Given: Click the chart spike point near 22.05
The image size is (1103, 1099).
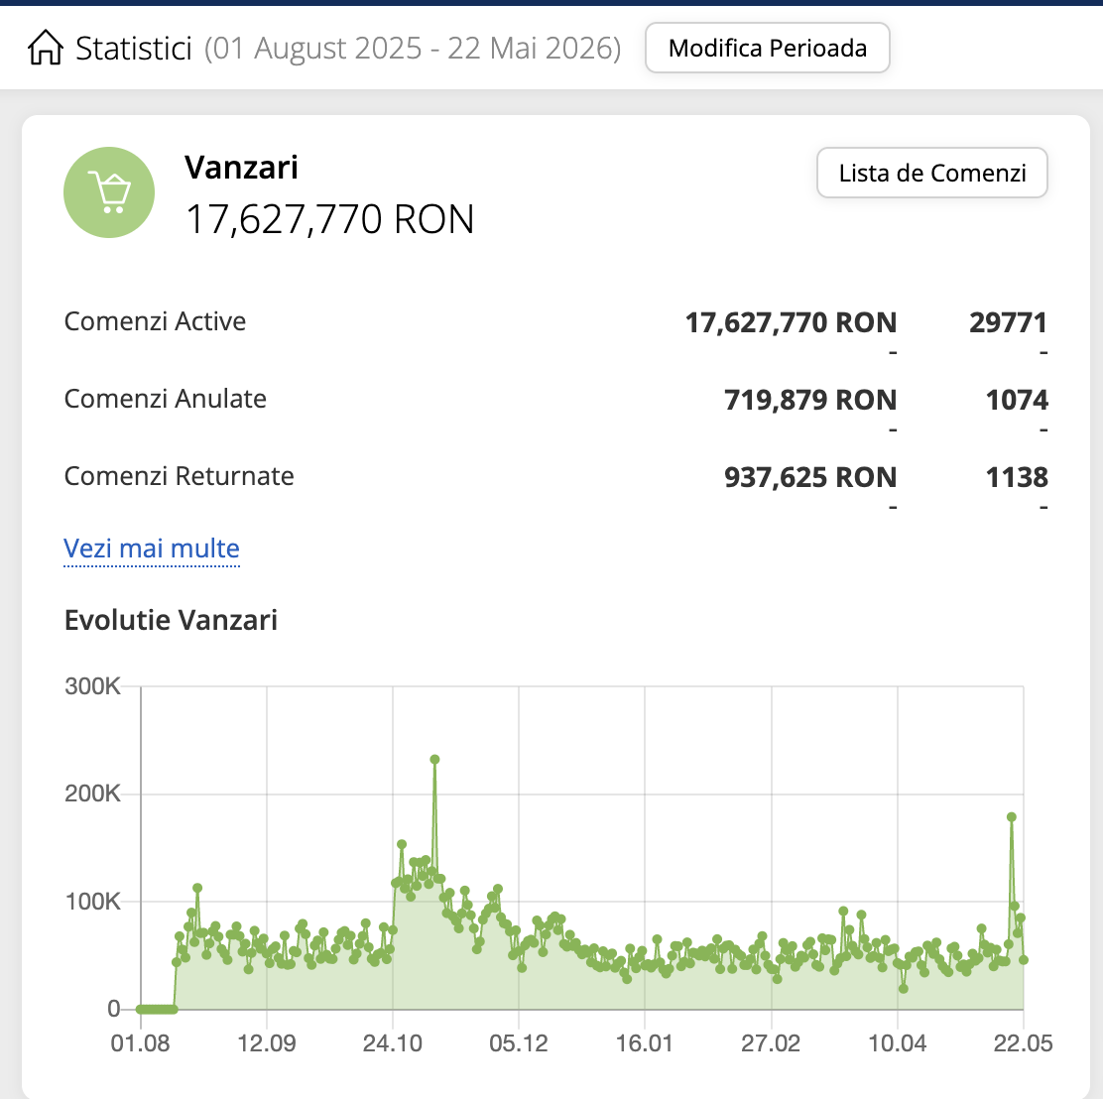Looking at the screenshot, I should tap(1012, 817).
